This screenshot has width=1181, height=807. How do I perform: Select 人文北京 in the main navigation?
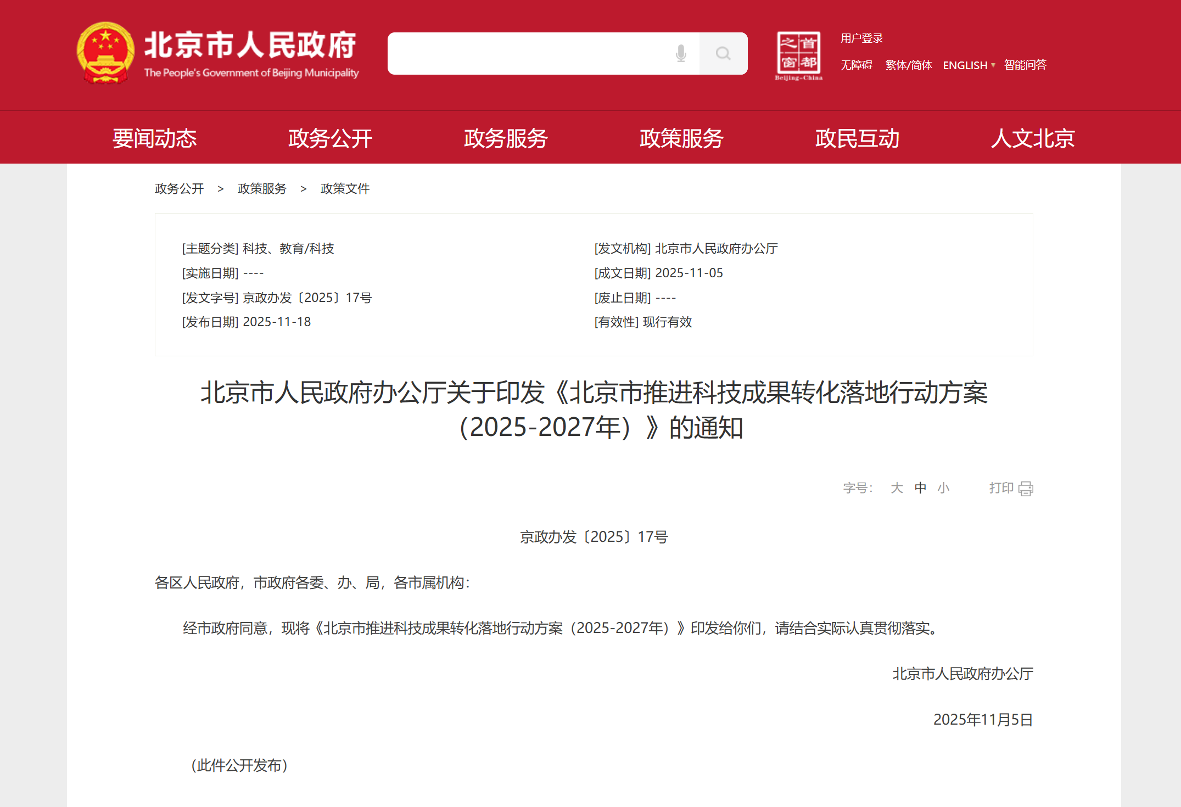coord(1033,138)
